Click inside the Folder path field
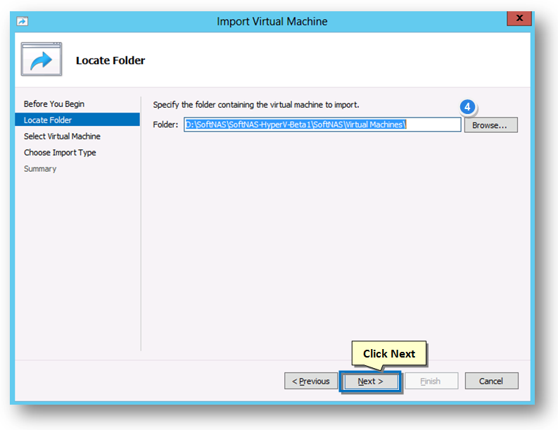Image resolution: width=558 pixels, height=430 pixels. pos(322,125)
